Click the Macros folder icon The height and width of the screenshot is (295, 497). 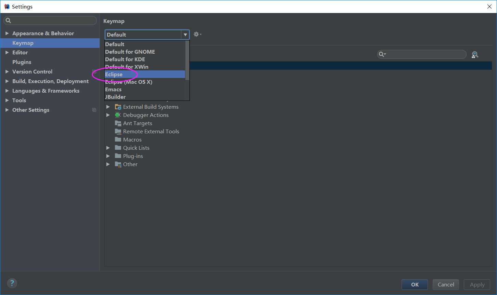(118, 139)
